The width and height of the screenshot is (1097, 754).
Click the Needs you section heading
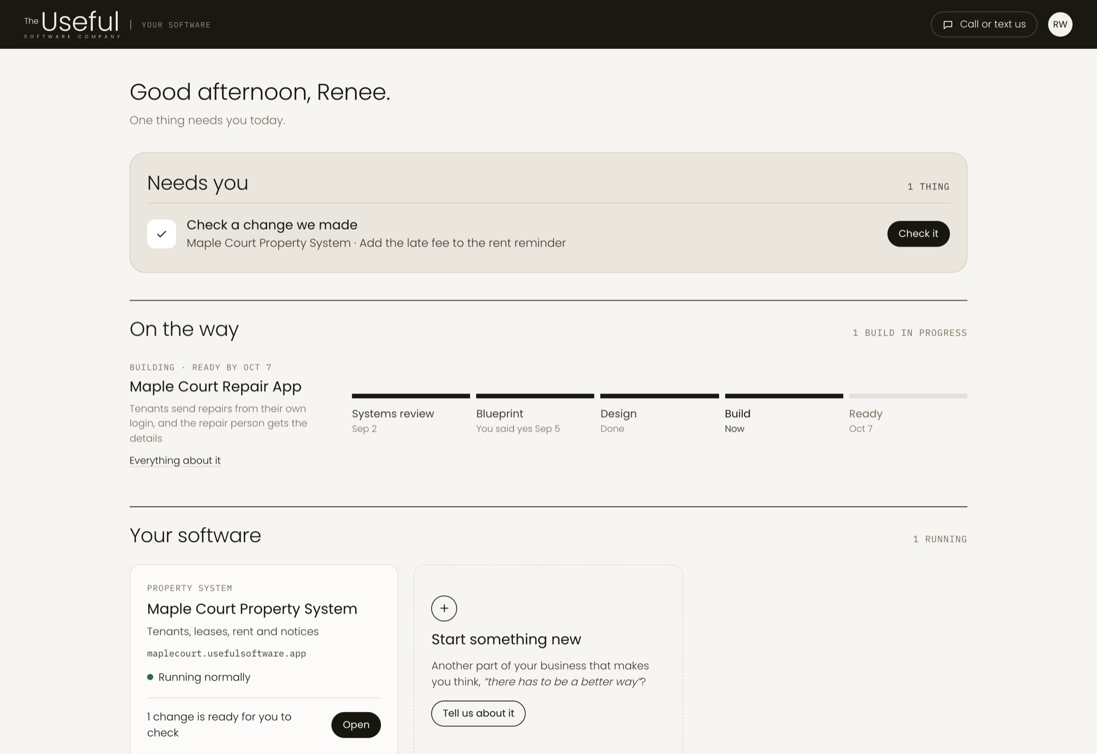click(x=197, y=183)
